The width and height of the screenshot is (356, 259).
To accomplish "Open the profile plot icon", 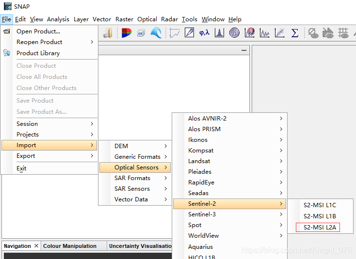I will [x=264, y=33].
